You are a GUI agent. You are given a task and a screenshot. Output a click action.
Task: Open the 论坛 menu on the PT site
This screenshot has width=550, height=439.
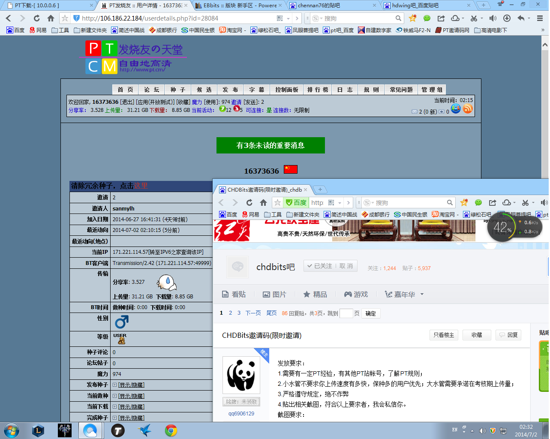(152, 90)
